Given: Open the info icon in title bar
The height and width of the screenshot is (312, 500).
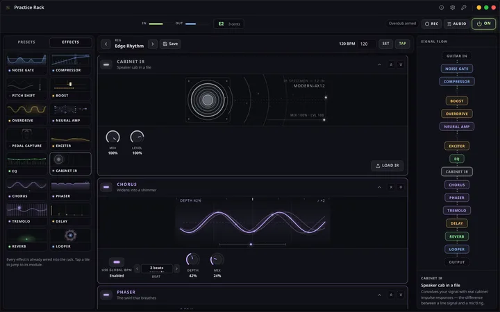Looking at the screenshot, I should pos(442,8).
